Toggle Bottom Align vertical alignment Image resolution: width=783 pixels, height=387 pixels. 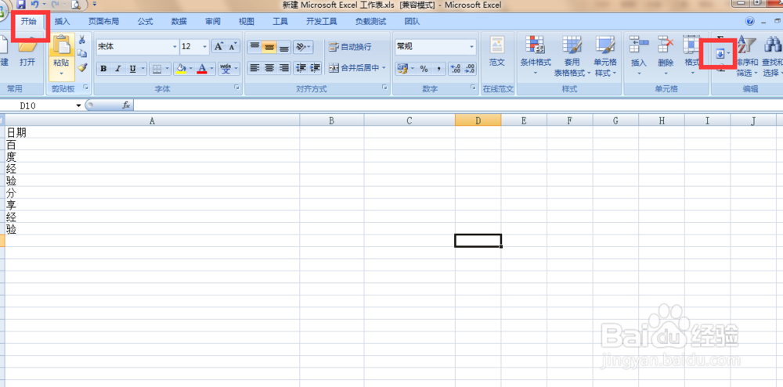[x=284, y=47]
